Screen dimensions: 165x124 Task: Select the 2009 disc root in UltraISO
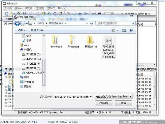[8, 23]
